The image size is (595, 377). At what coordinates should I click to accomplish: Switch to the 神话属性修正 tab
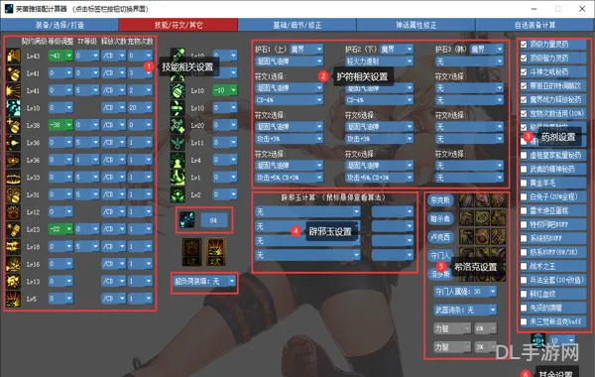416,25
